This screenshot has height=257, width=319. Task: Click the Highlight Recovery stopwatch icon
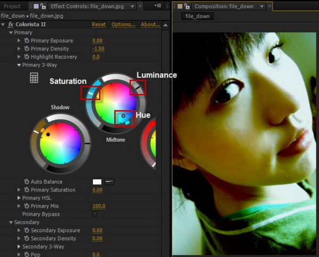coord(26,57)
